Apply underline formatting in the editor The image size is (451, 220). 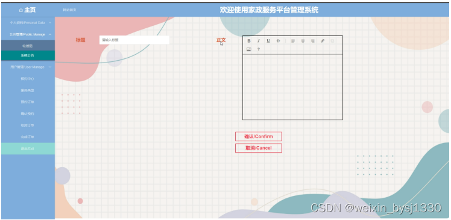pyautogui.click(x=268, y=41)
